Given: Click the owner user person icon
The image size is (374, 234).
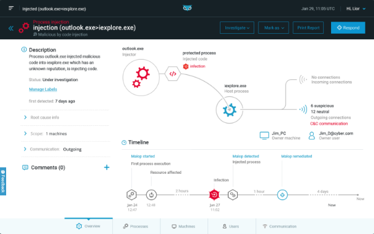Looking at the screenshot, I should tap(311, 136).
